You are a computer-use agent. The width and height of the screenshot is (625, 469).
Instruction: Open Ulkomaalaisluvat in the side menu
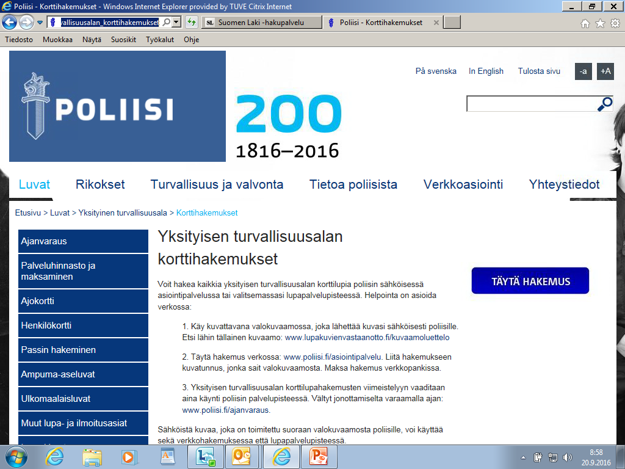click(x=83, y=398)
